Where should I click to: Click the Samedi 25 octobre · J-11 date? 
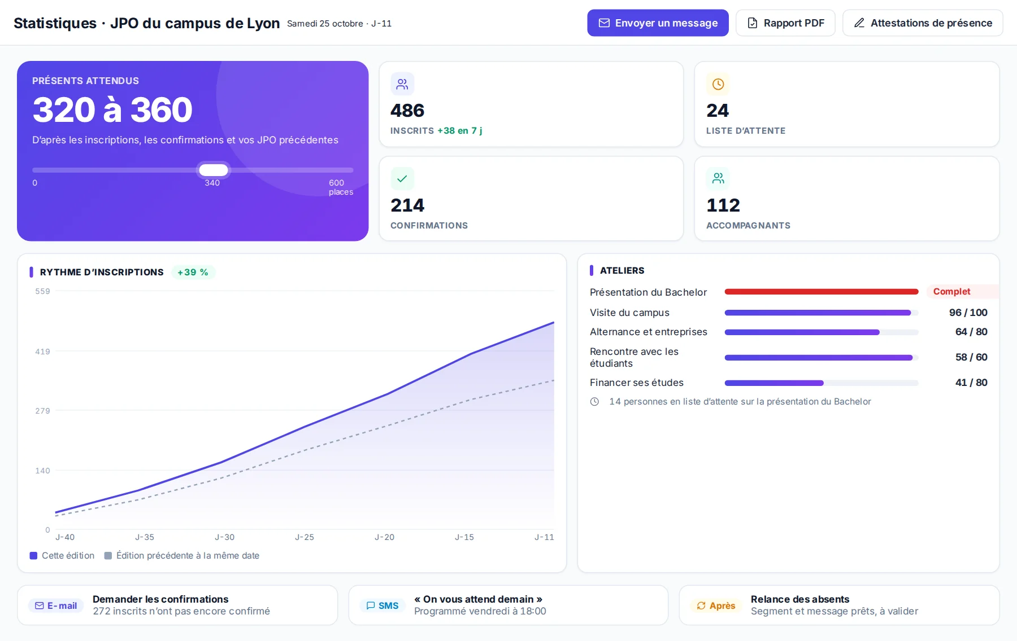click(x=339, y=24)
